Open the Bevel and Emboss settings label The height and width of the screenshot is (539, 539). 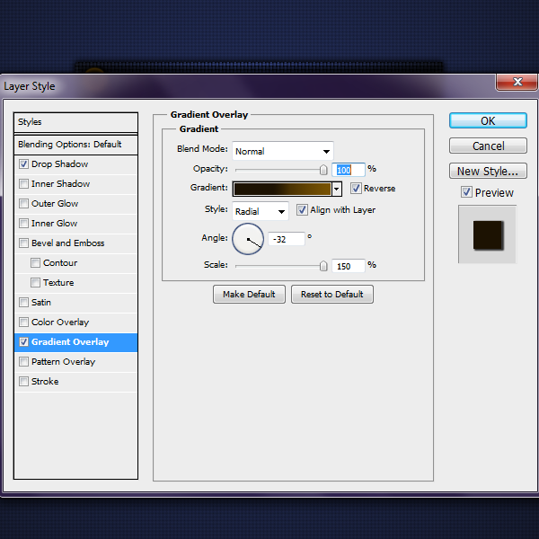pos(67,243)
